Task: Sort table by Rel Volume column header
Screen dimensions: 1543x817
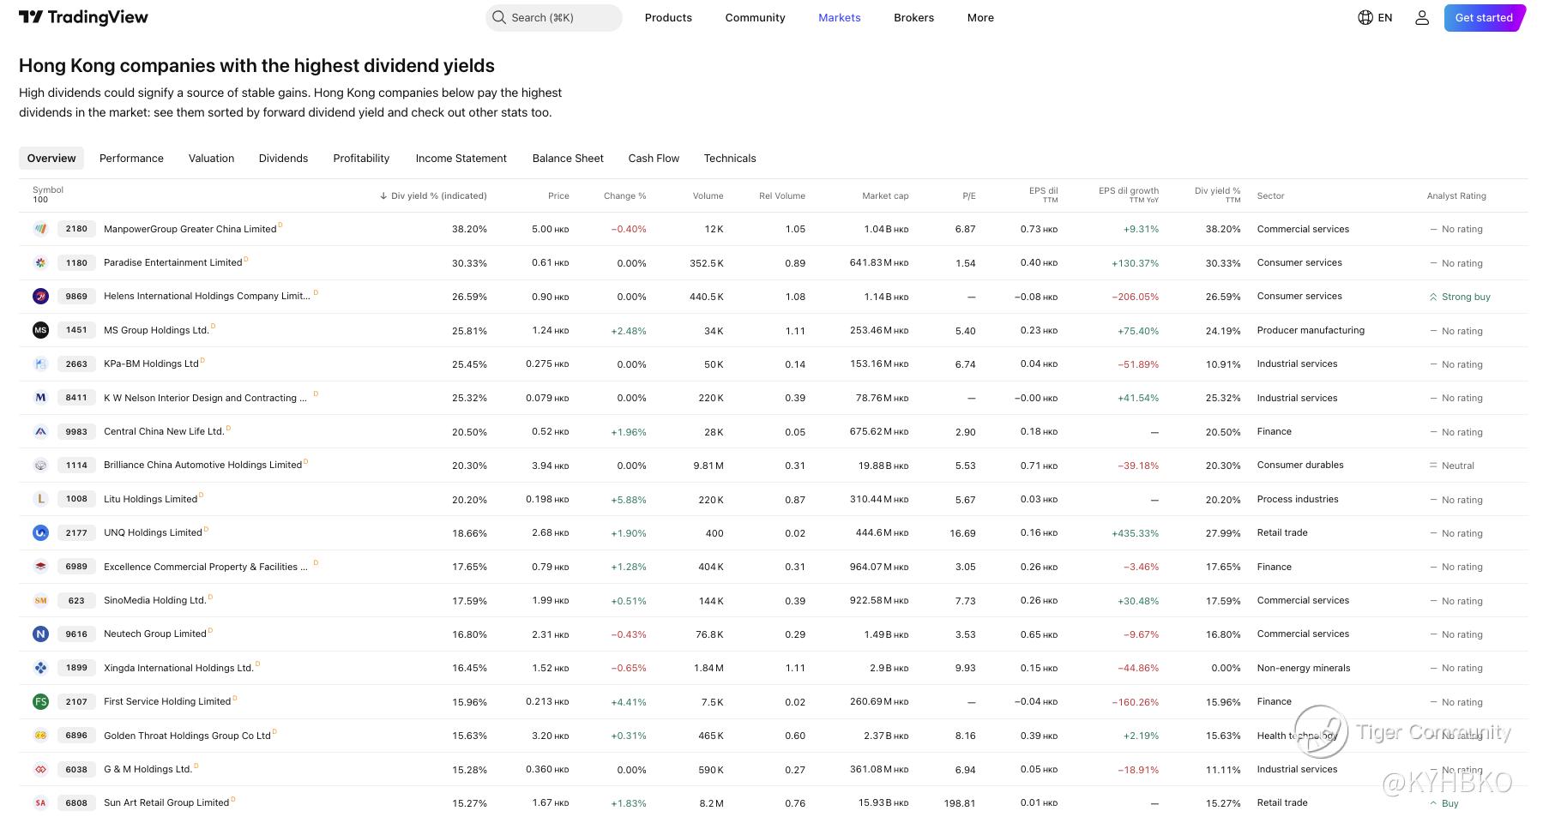Action: click(782, 195)
